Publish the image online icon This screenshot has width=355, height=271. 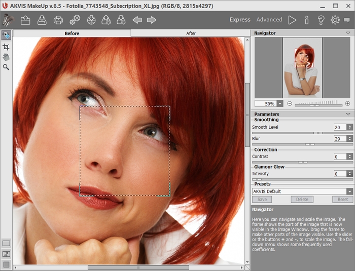point(91,20)
